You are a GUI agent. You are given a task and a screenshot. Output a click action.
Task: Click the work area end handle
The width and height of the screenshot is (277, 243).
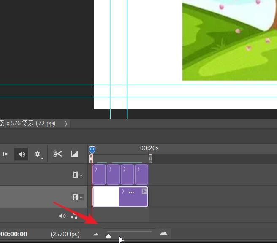pos(150,159)
